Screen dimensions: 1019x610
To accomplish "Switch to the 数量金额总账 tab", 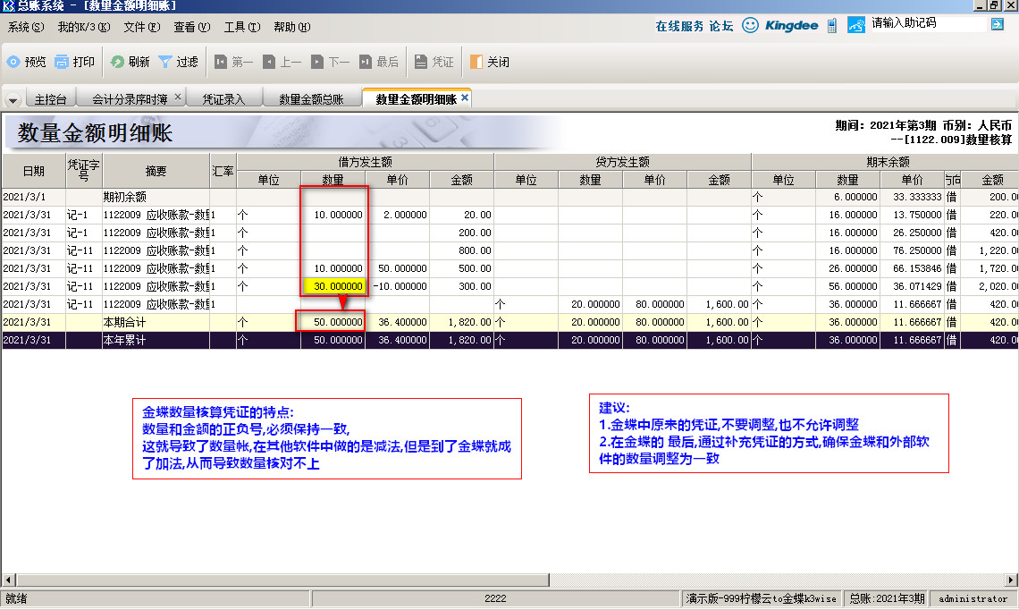I will click(x=311, y=99).
